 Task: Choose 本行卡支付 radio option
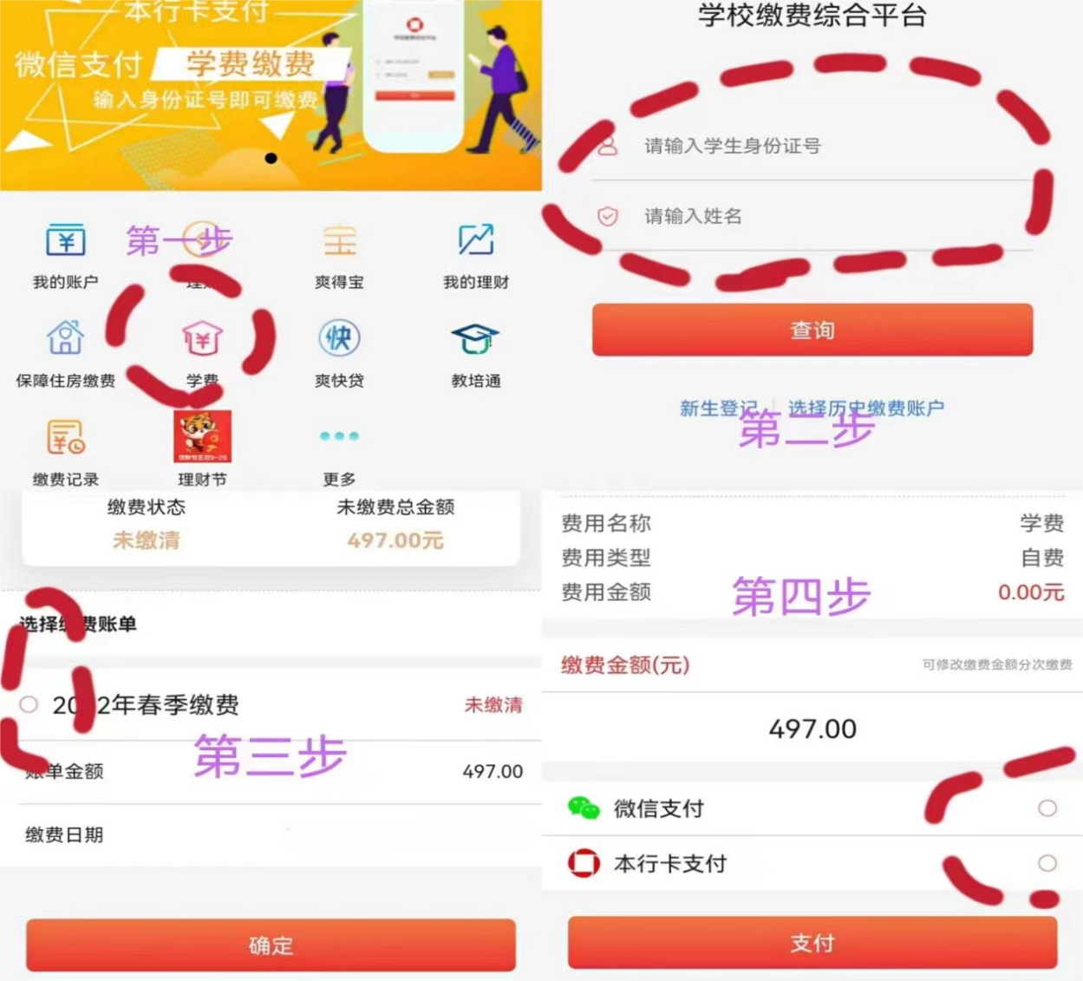[1047, 863]
